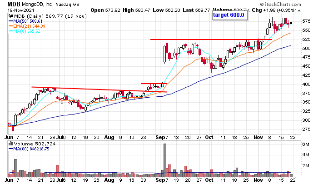Click the 'Last 569.77' value in the header row
The width and height of the screenshot is (318, 184).
coord(196,10)
